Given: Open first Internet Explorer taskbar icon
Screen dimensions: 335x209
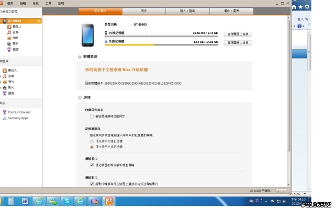Looking at the screenshot, I should click(39, 201).
